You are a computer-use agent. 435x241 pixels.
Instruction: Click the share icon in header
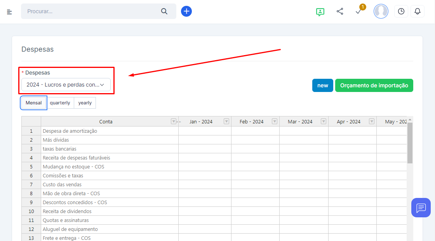[x=340, y=12]
